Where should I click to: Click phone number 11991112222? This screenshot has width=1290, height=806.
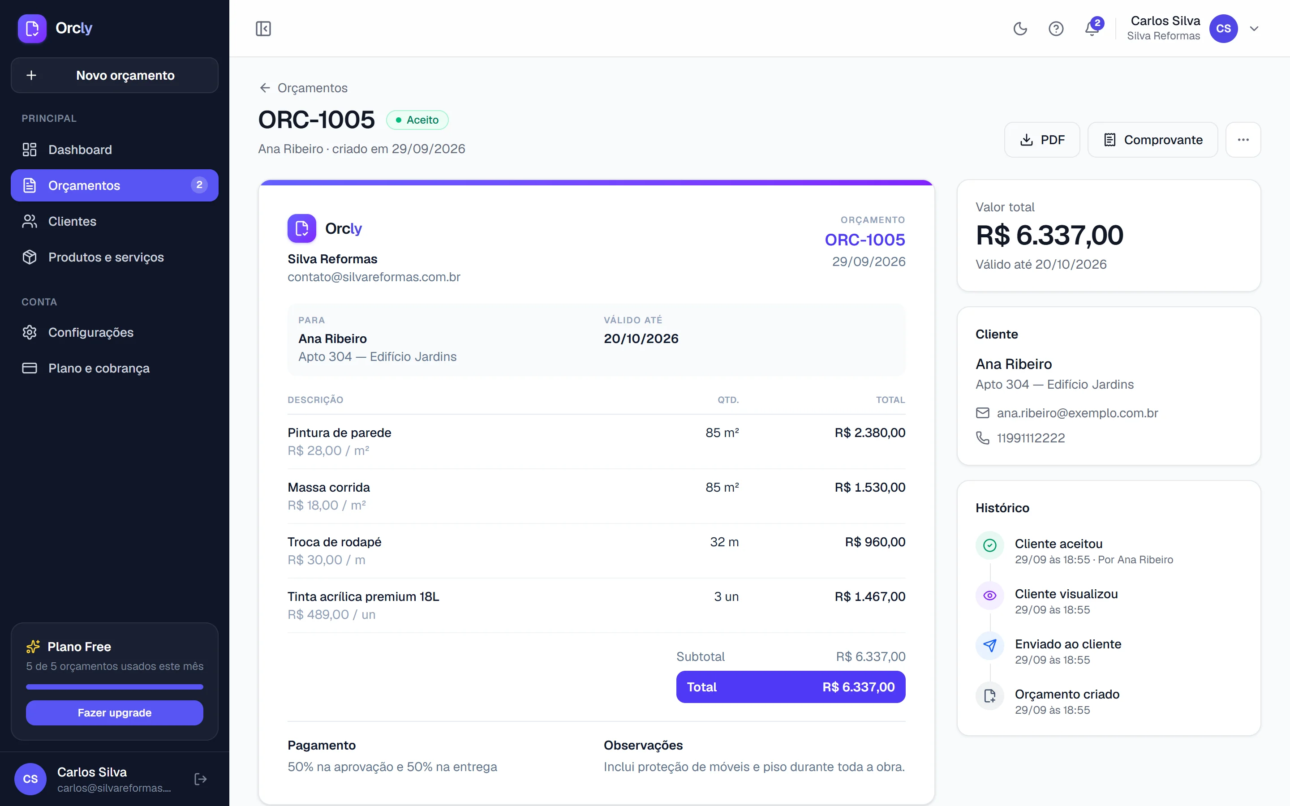coord(1031,438)
